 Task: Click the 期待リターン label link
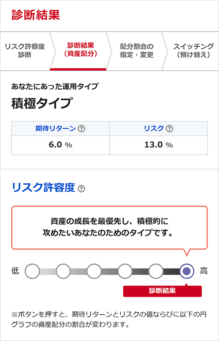(56, 128)
